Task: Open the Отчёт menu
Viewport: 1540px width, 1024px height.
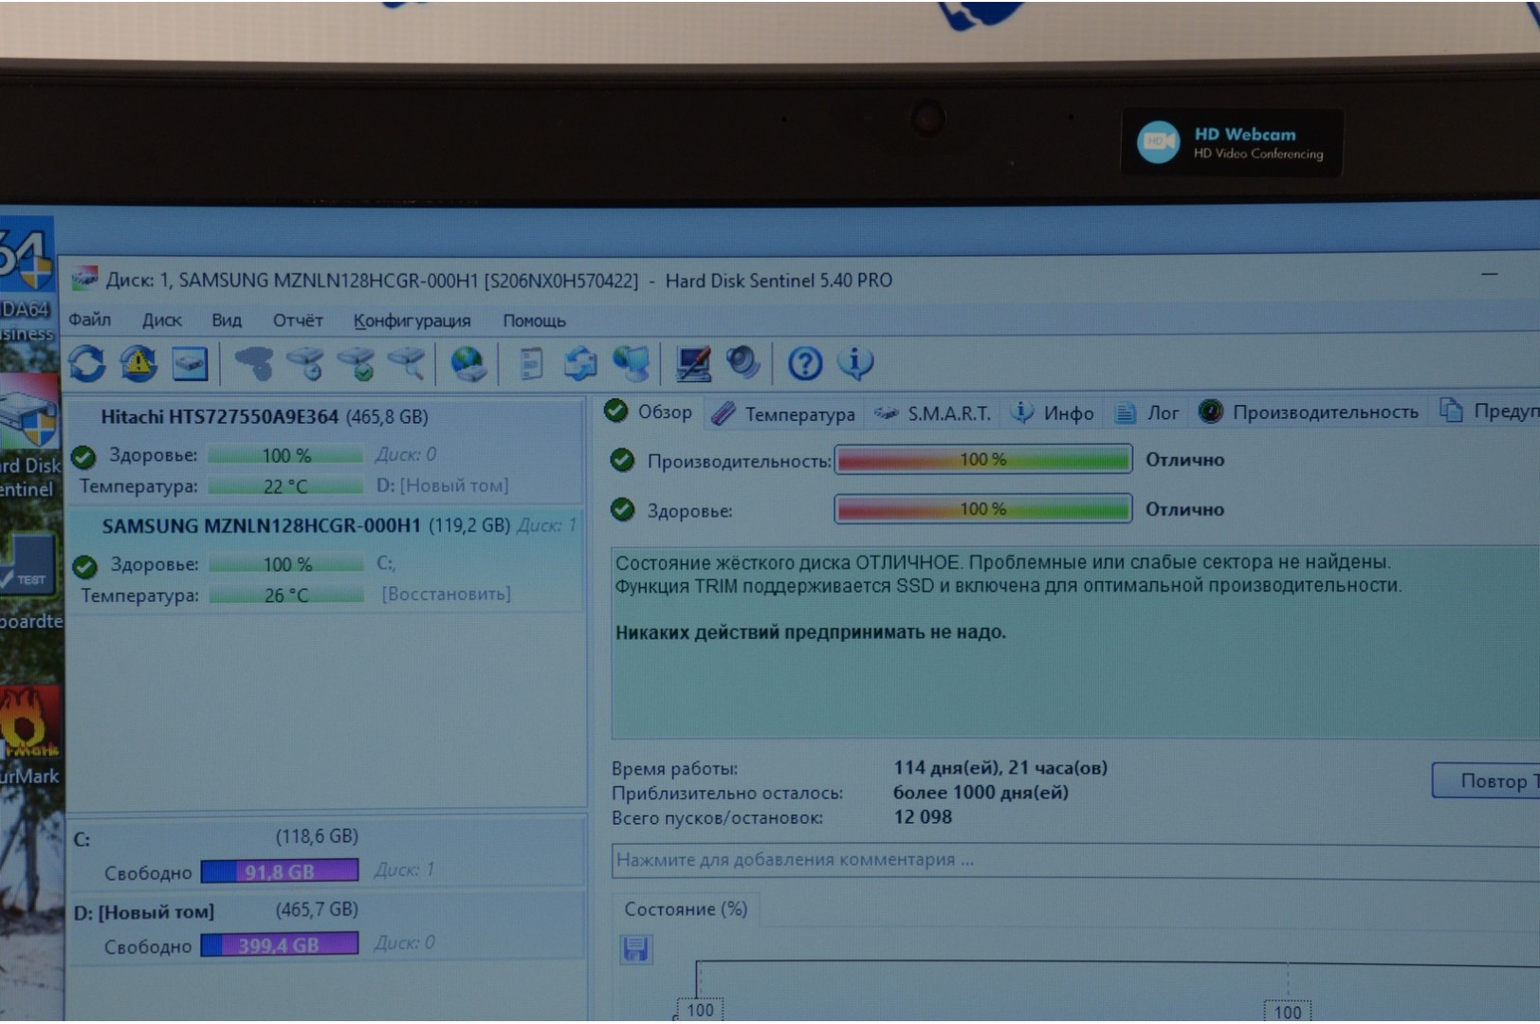Action: coord(298,320)
